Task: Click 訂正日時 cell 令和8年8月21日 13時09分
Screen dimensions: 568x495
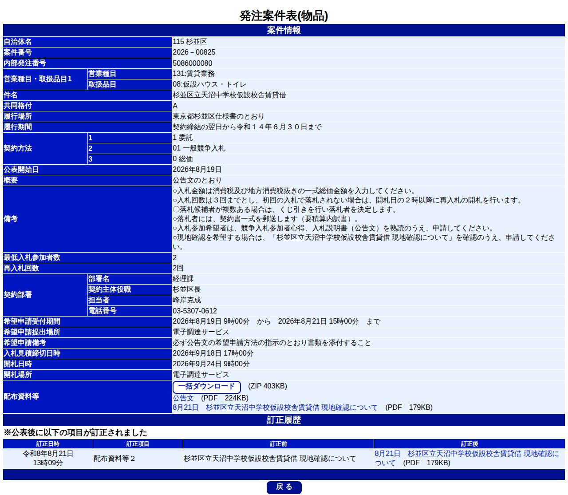Action: tap(48, 458)
